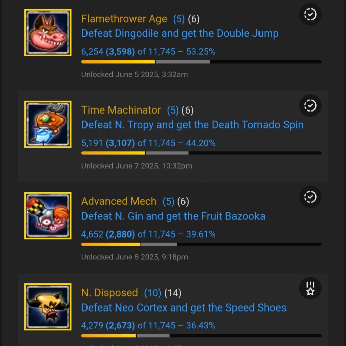Select 'Defeat Neo Cortex and get the Speed Shoes'
Viewport: 346px width, 346px height.
tap(183, 308)
